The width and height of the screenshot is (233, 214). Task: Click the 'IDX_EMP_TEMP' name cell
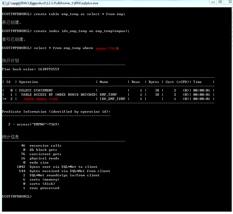point(112,99)
